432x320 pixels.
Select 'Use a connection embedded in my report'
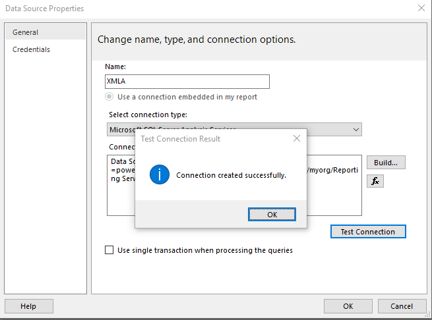pyautogui.click(x=109, y=97)
